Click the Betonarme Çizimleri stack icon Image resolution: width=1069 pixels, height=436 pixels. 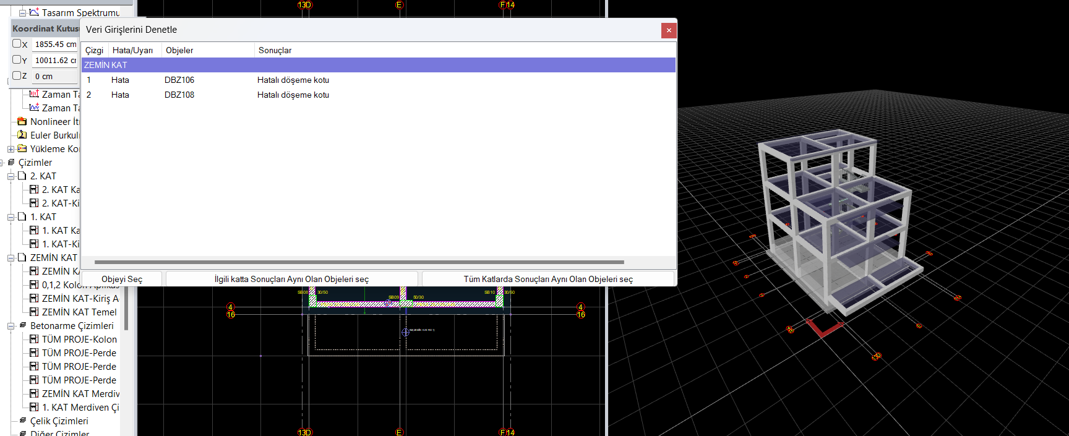tap(23, 325)
